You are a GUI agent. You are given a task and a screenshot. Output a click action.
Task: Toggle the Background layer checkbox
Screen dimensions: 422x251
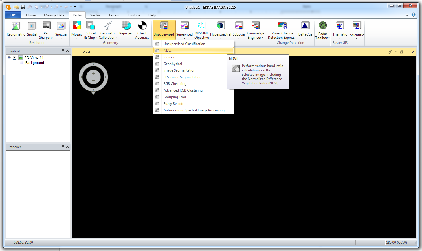click(21, 63)
